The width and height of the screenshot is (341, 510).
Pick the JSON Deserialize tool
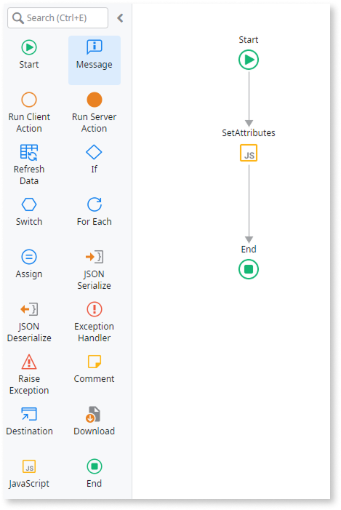[29, 322]
